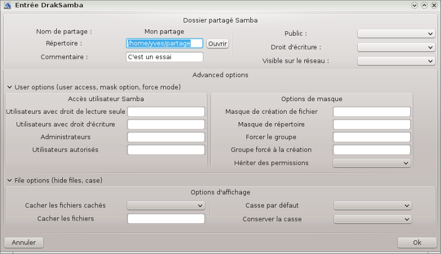
Task: Focus the Commentaire text field
Action: tap(164, 57)
